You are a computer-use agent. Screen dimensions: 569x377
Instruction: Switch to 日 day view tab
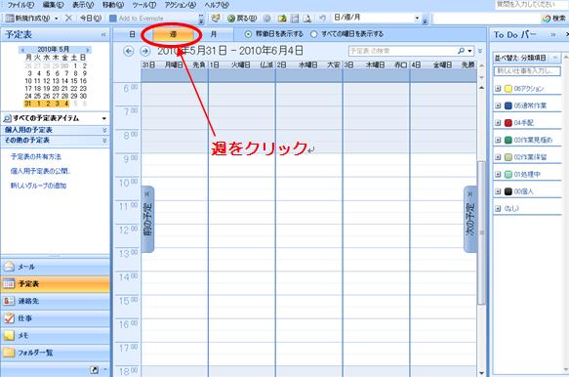point(132,34)
